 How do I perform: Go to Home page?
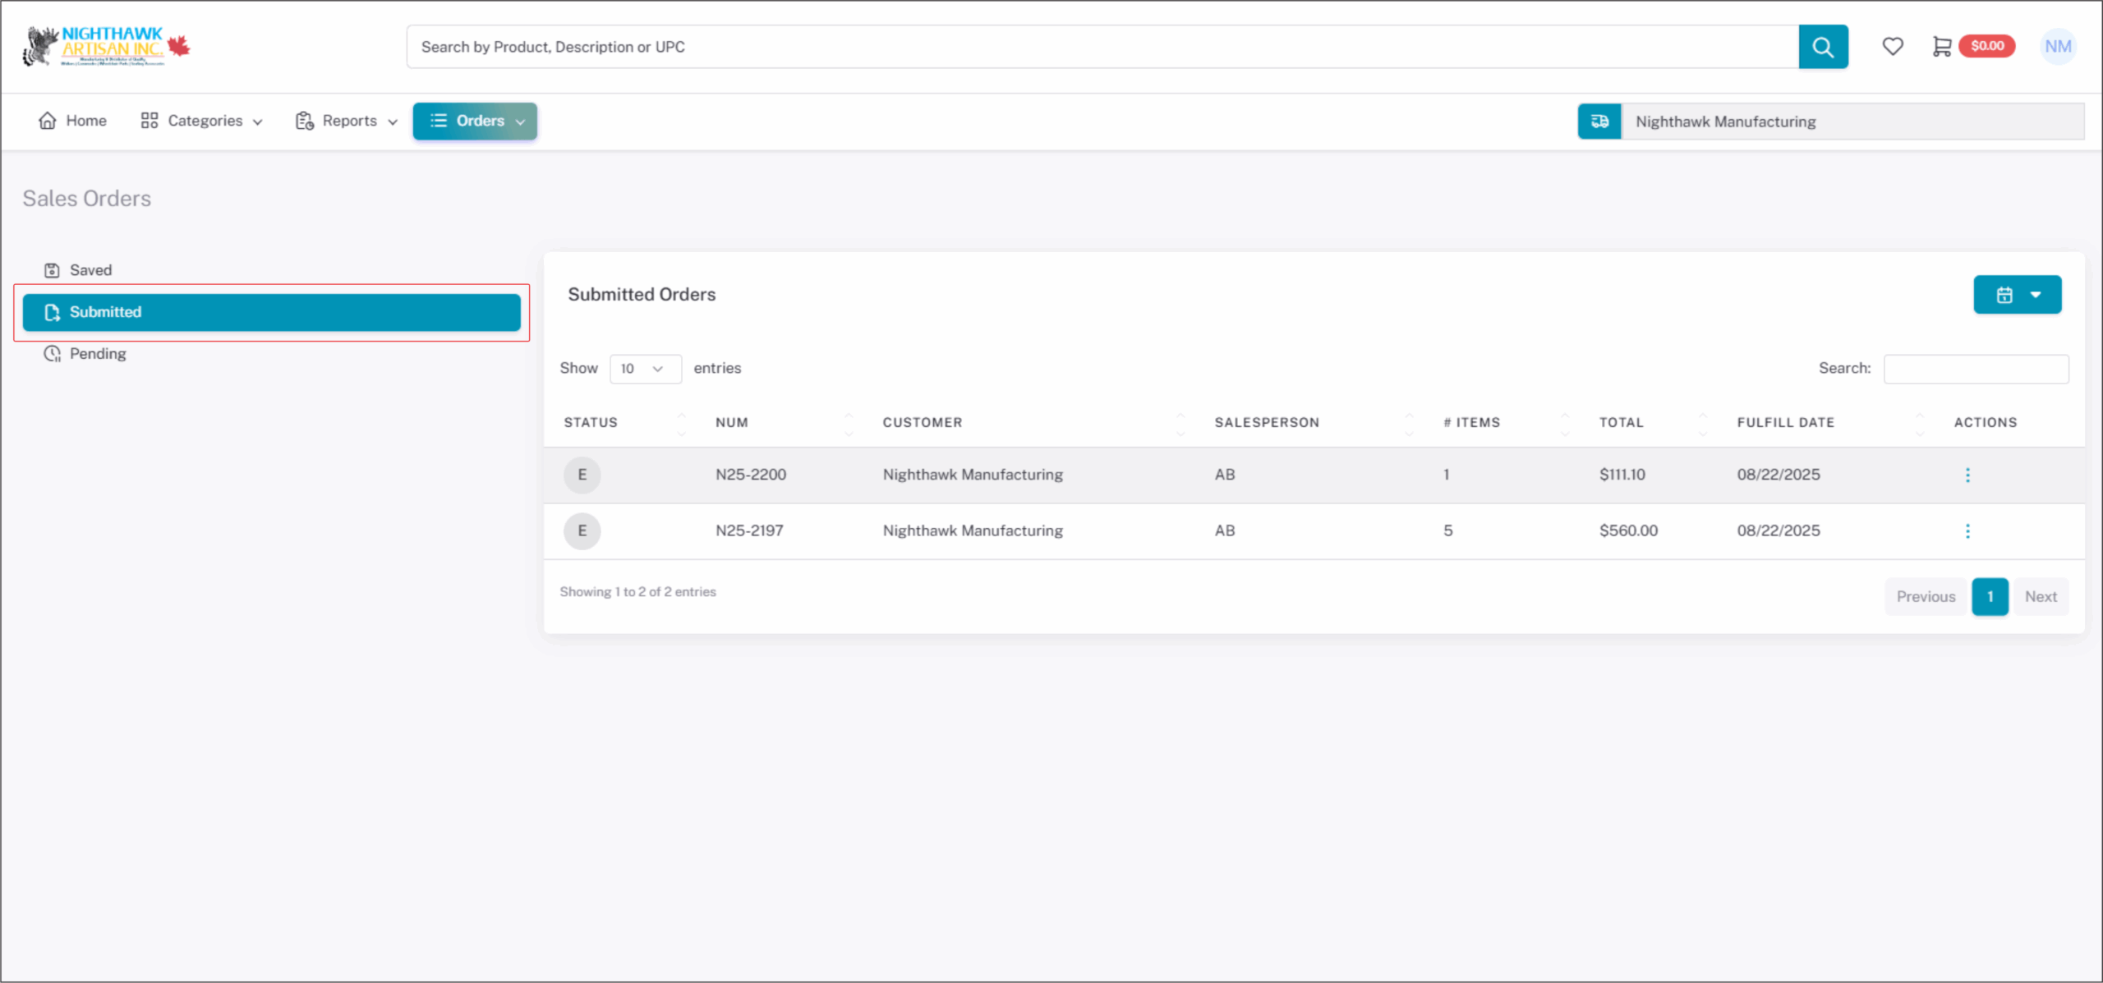click(72, 121)
